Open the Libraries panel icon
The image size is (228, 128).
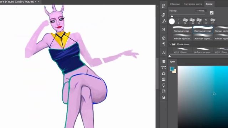click(x=164, y=91)
